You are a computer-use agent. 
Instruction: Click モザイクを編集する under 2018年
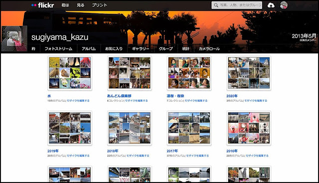[138, 156]
